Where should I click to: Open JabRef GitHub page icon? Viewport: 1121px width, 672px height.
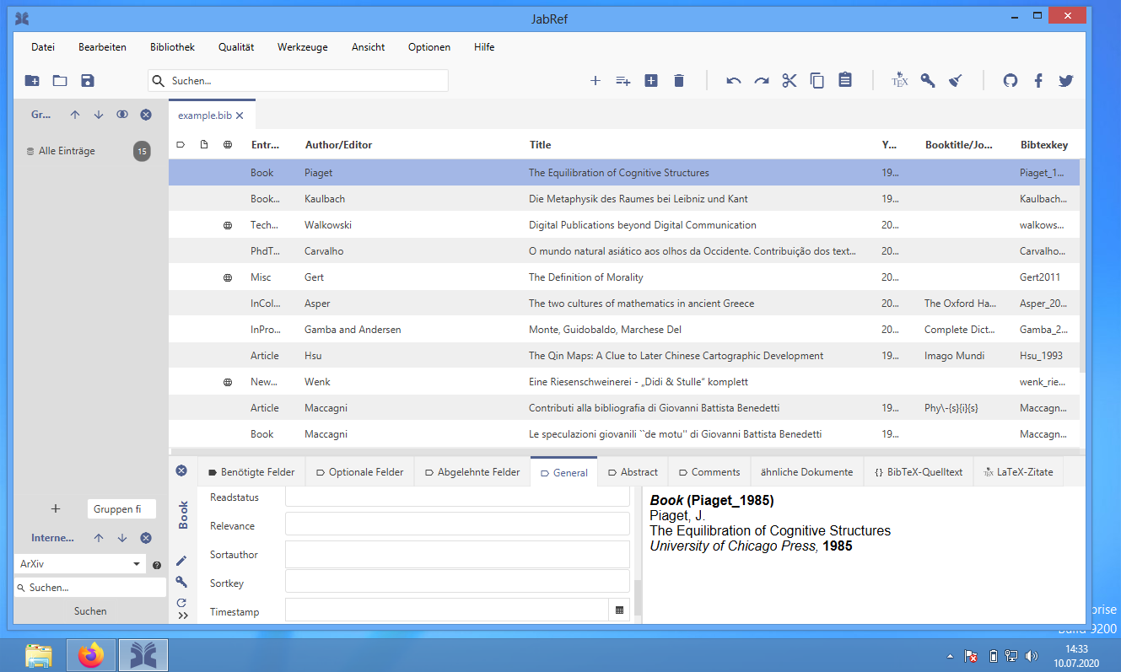pyautogui.click(x=1011, y=81)
